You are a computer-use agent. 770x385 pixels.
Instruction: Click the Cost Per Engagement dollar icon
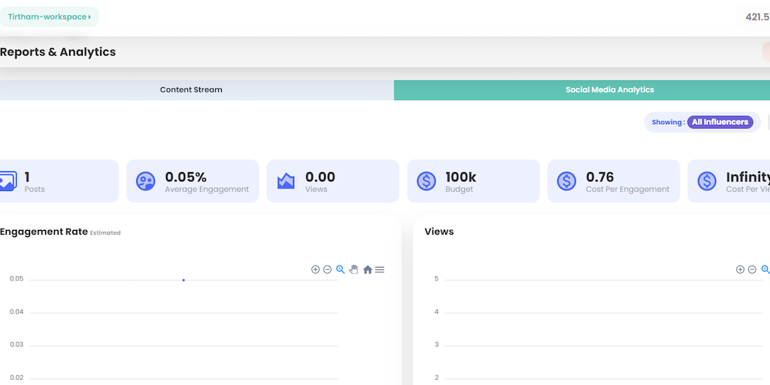(566, 181)
